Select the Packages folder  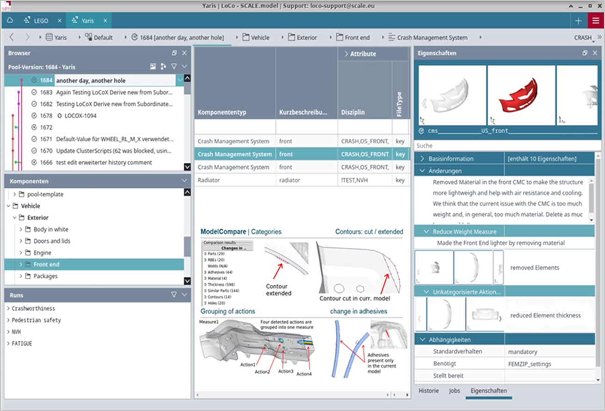pos(45,276)
